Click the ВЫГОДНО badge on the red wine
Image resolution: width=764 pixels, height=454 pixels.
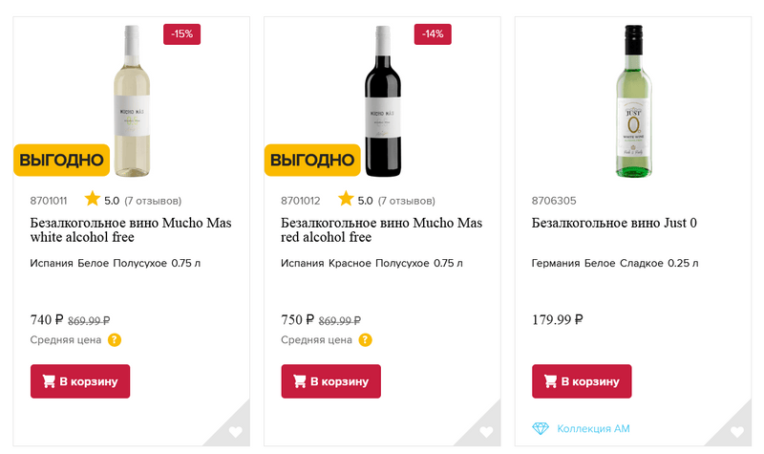click(312, 160)
